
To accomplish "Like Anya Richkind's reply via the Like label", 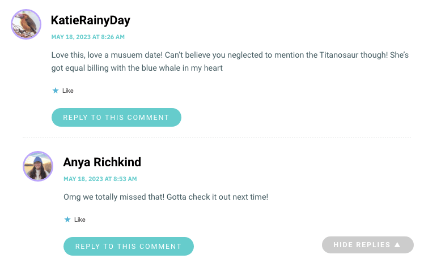I will (x=80, y=219).
